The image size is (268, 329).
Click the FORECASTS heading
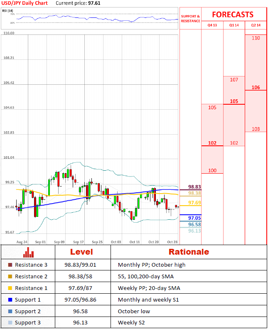coord(232,15)
